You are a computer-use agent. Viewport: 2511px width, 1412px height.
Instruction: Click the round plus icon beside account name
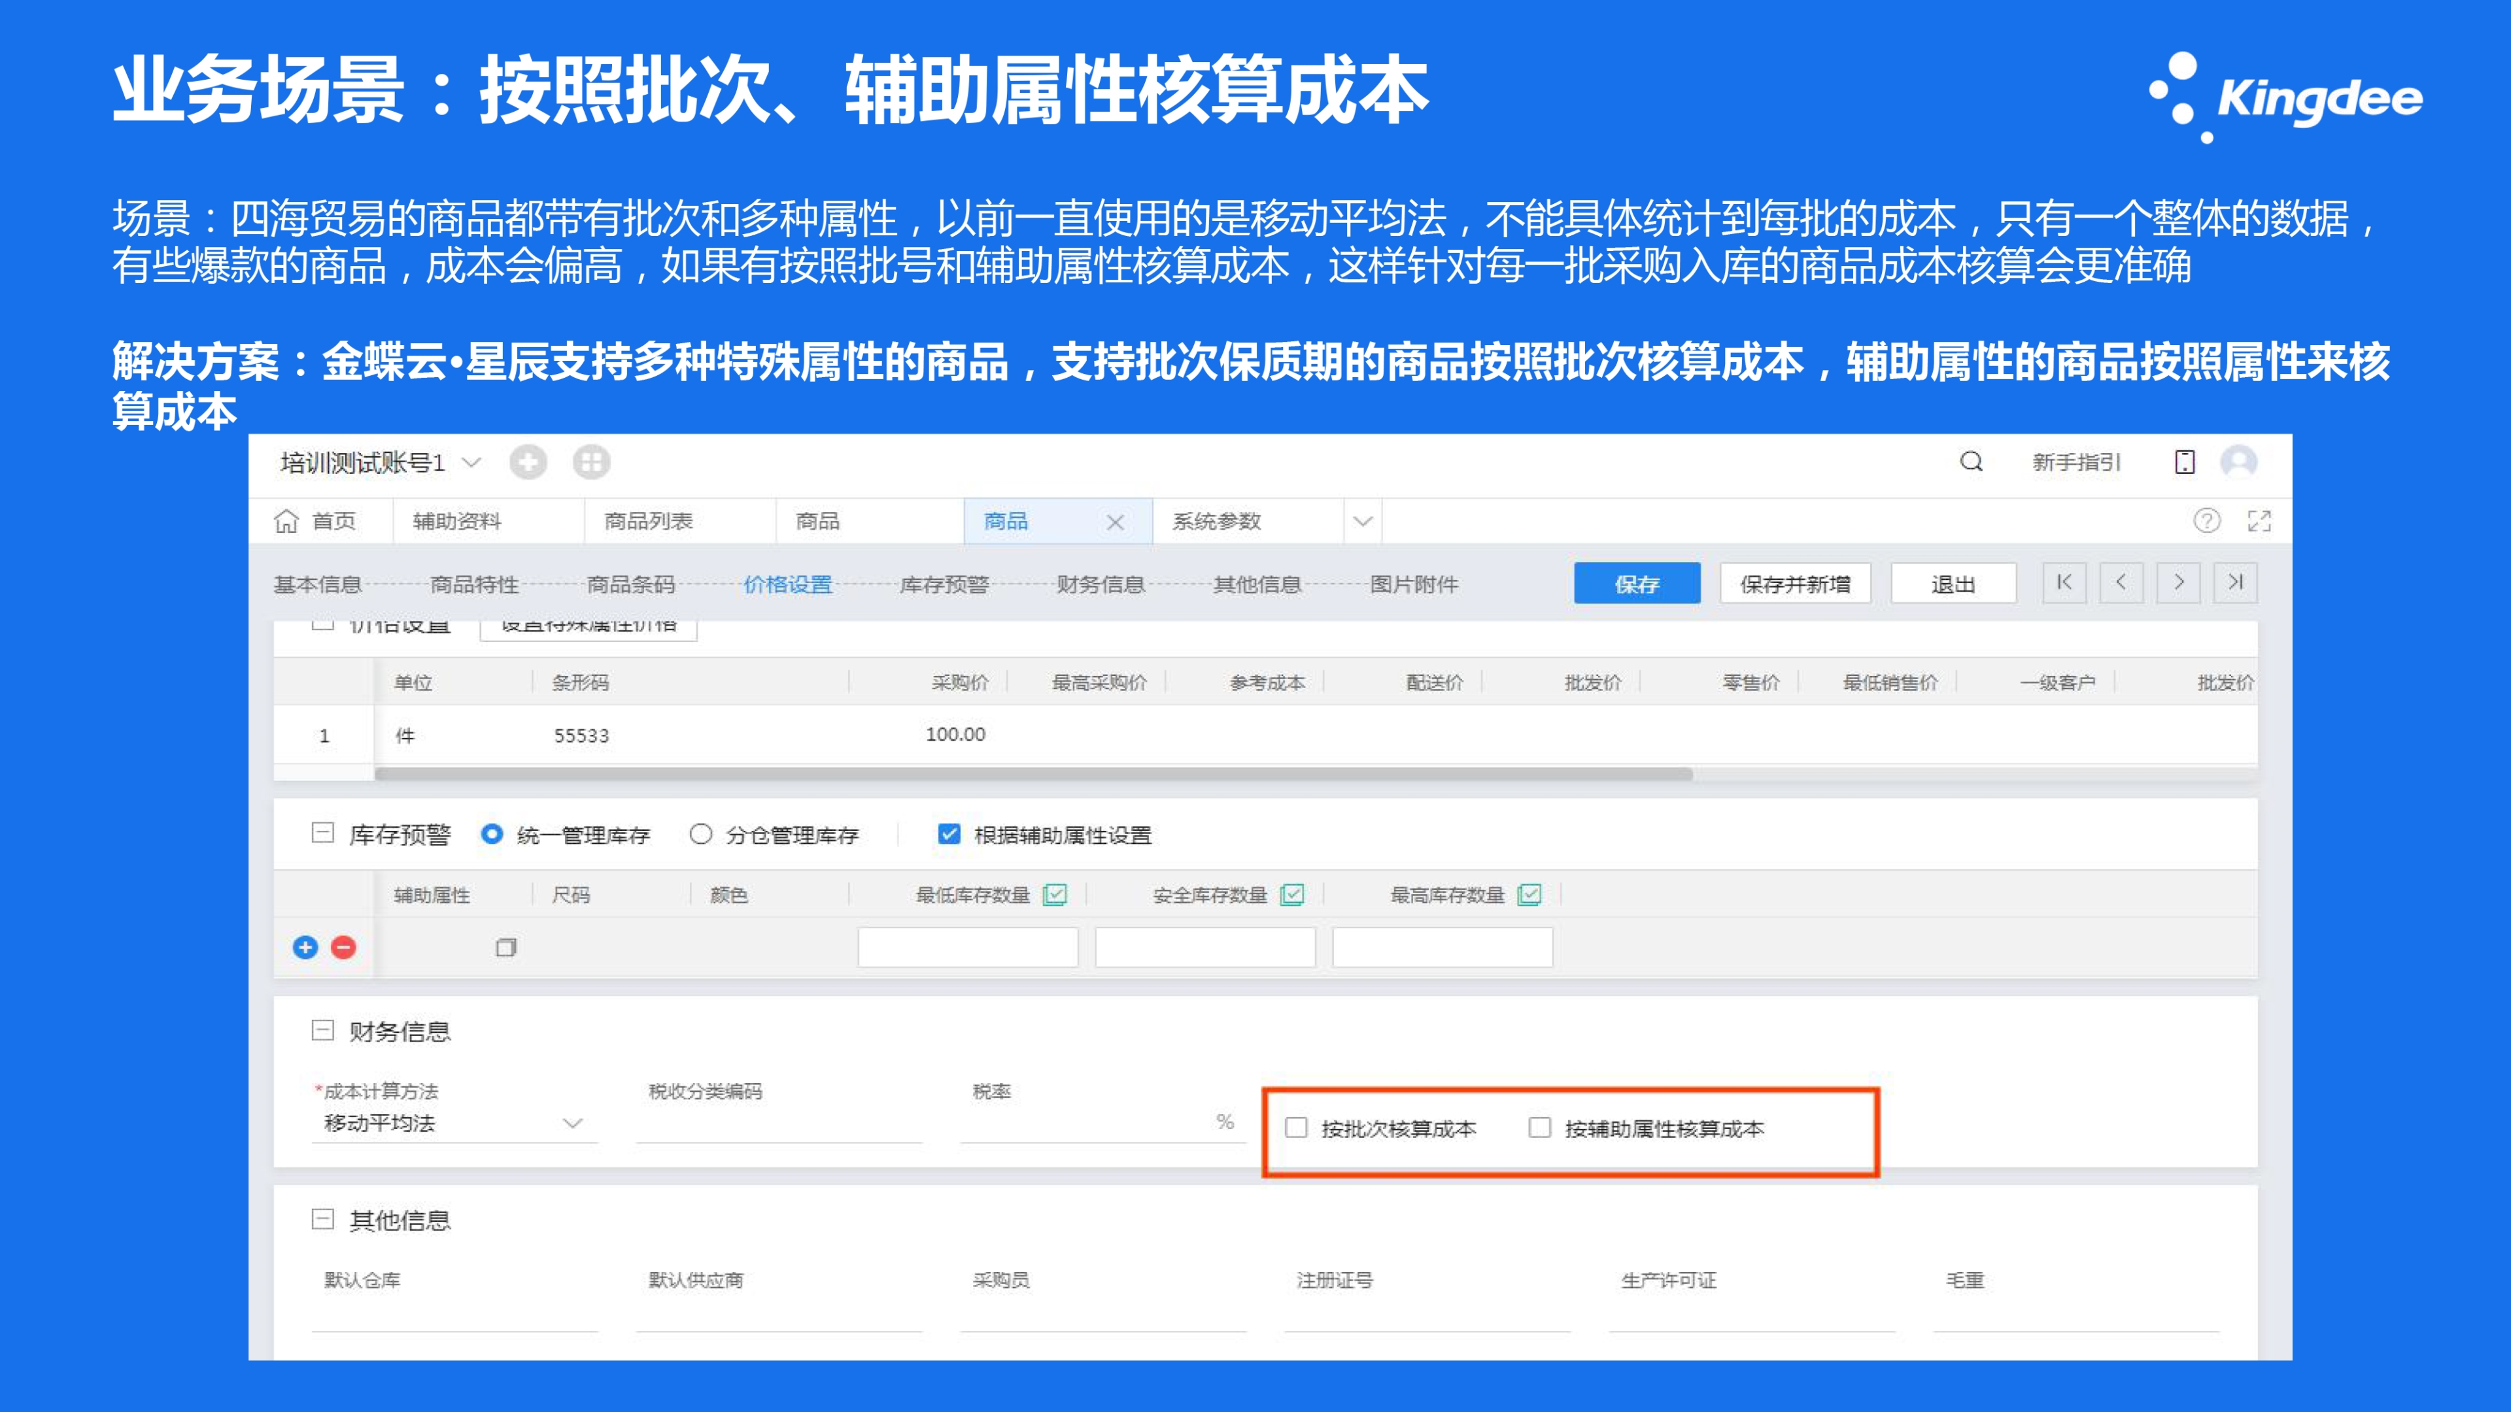pyautogui.click(x=527, y=461)
